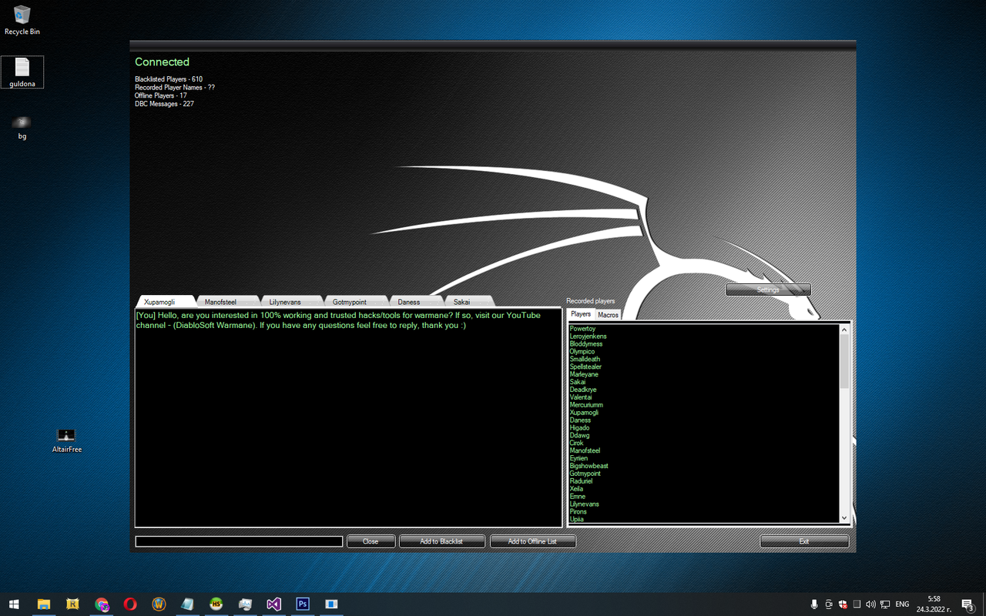Click the Exit button
This screenshot has width=986, height=616.
[x=804, y=541]
